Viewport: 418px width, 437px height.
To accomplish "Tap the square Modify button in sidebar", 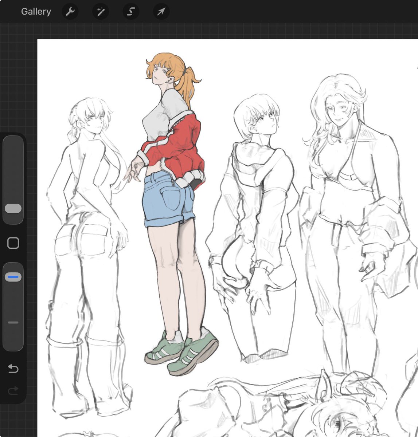I will [x=13, y=243].
